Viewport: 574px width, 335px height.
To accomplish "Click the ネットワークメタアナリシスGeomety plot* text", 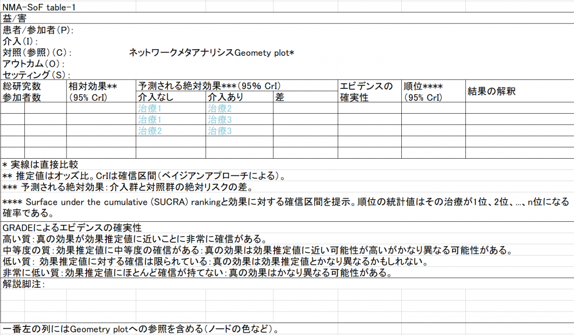I will (211, 53).
